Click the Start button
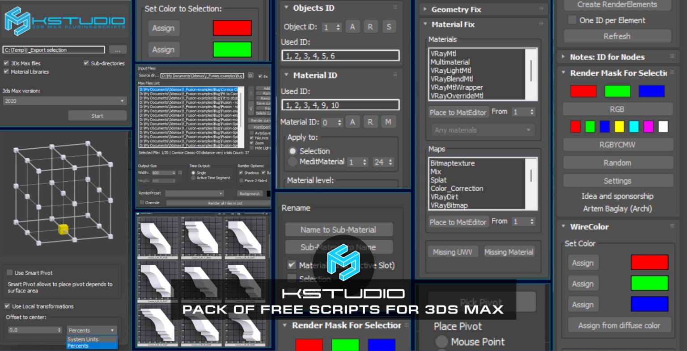Image resolution: width=687 pixels, height=351 pixels. [97, 115]
